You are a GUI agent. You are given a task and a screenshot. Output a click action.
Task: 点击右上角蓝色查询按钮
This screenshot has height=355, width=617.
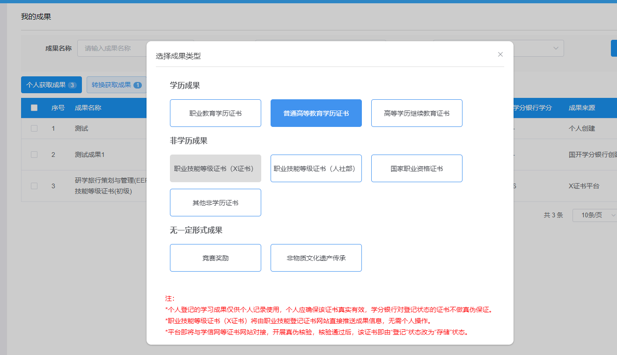tap(615, 48)
